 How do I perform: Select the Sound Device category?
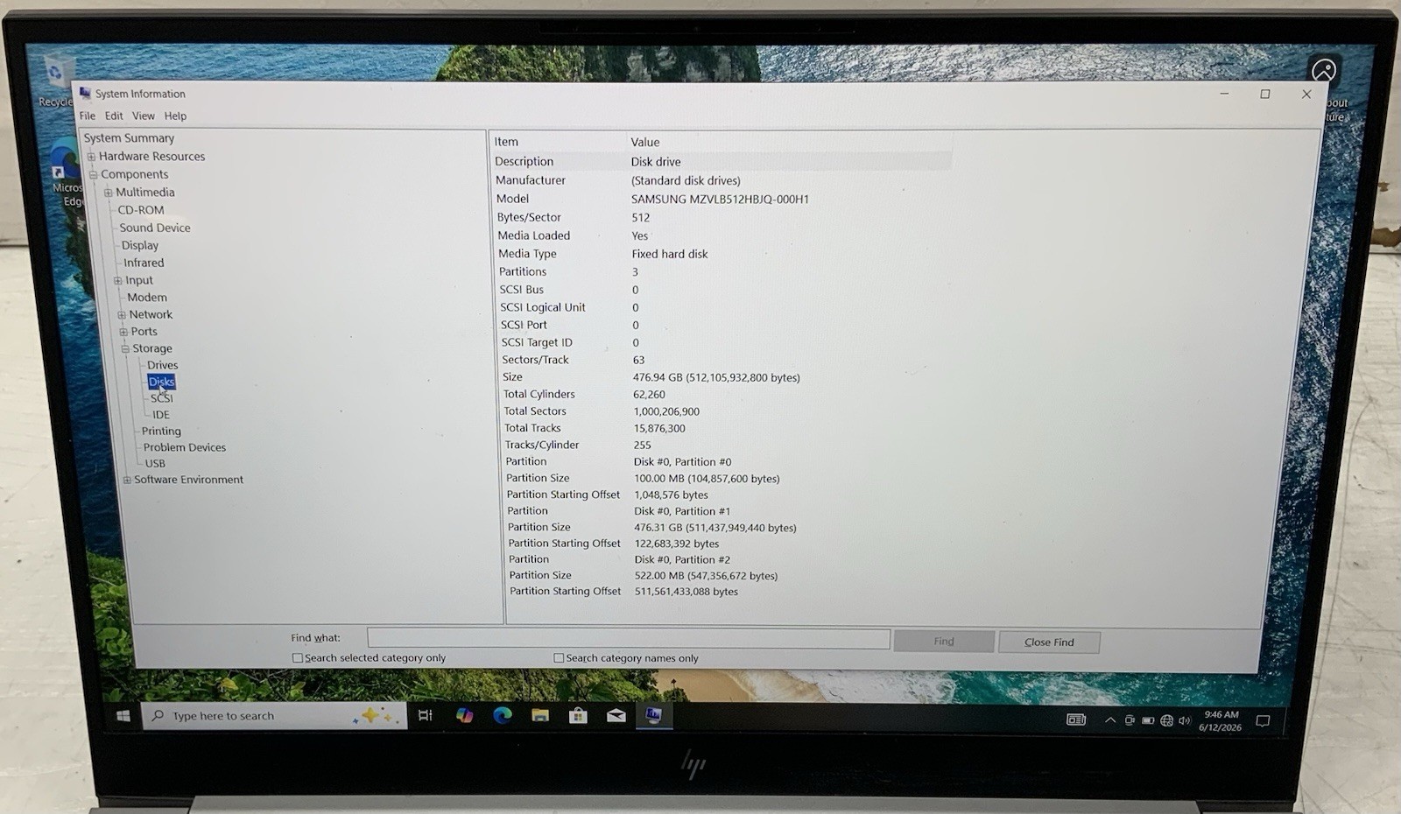point(155,228)
